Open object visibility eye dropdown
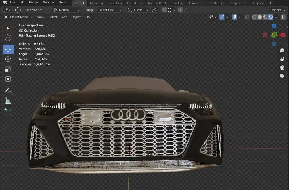This screenshot has width=289, height=190. (x=213, y=17)
